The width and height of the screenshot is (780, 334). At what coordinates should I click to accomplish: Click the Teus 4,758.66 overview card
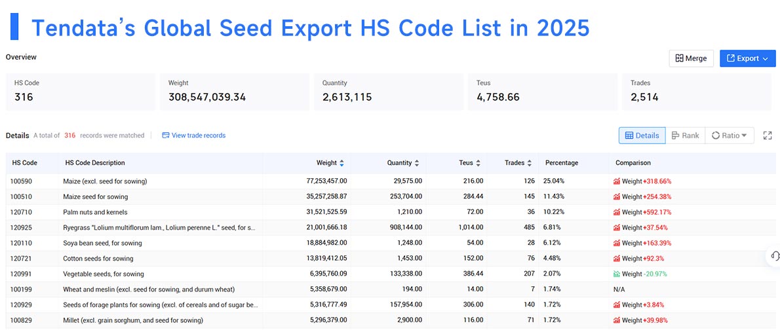pyautogui.click(x=543, y=92)
